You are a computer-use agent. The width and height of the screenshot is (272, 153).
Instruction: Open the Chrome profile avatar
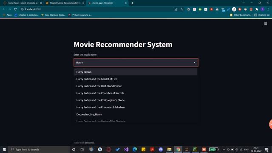pos(263,9)
